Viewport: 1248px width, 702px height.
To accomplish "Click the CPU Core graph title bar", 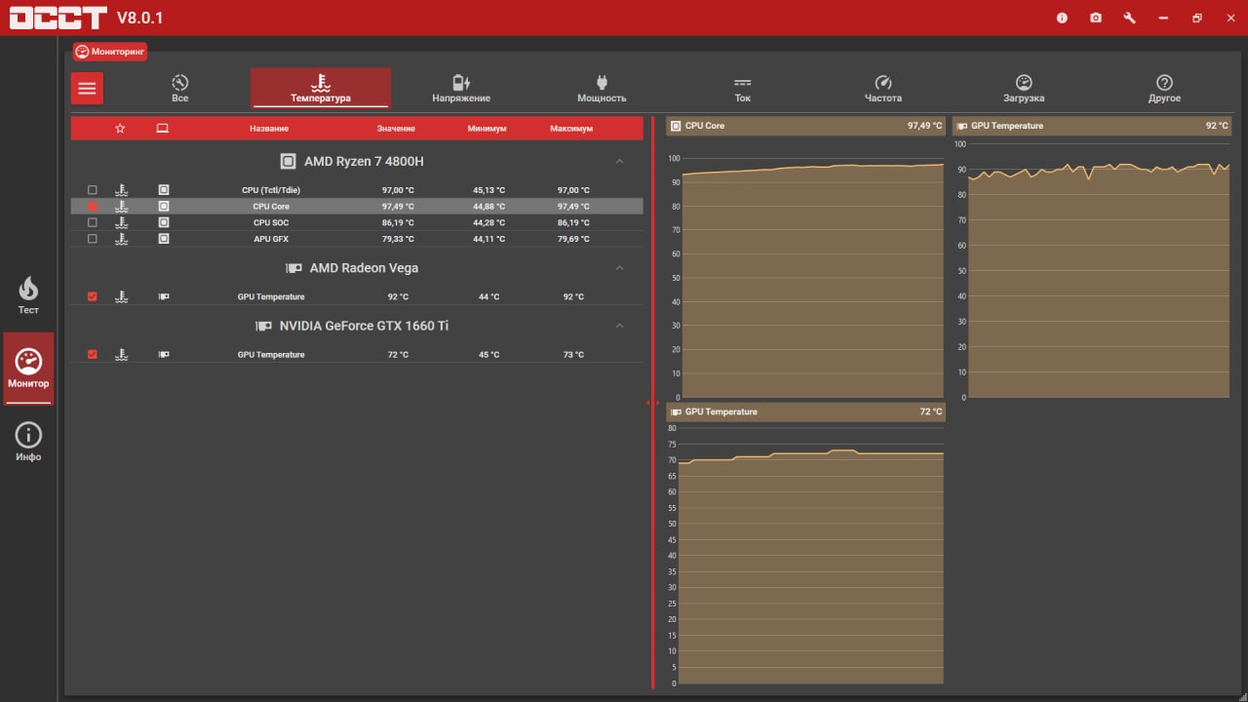I will [806, 126].
